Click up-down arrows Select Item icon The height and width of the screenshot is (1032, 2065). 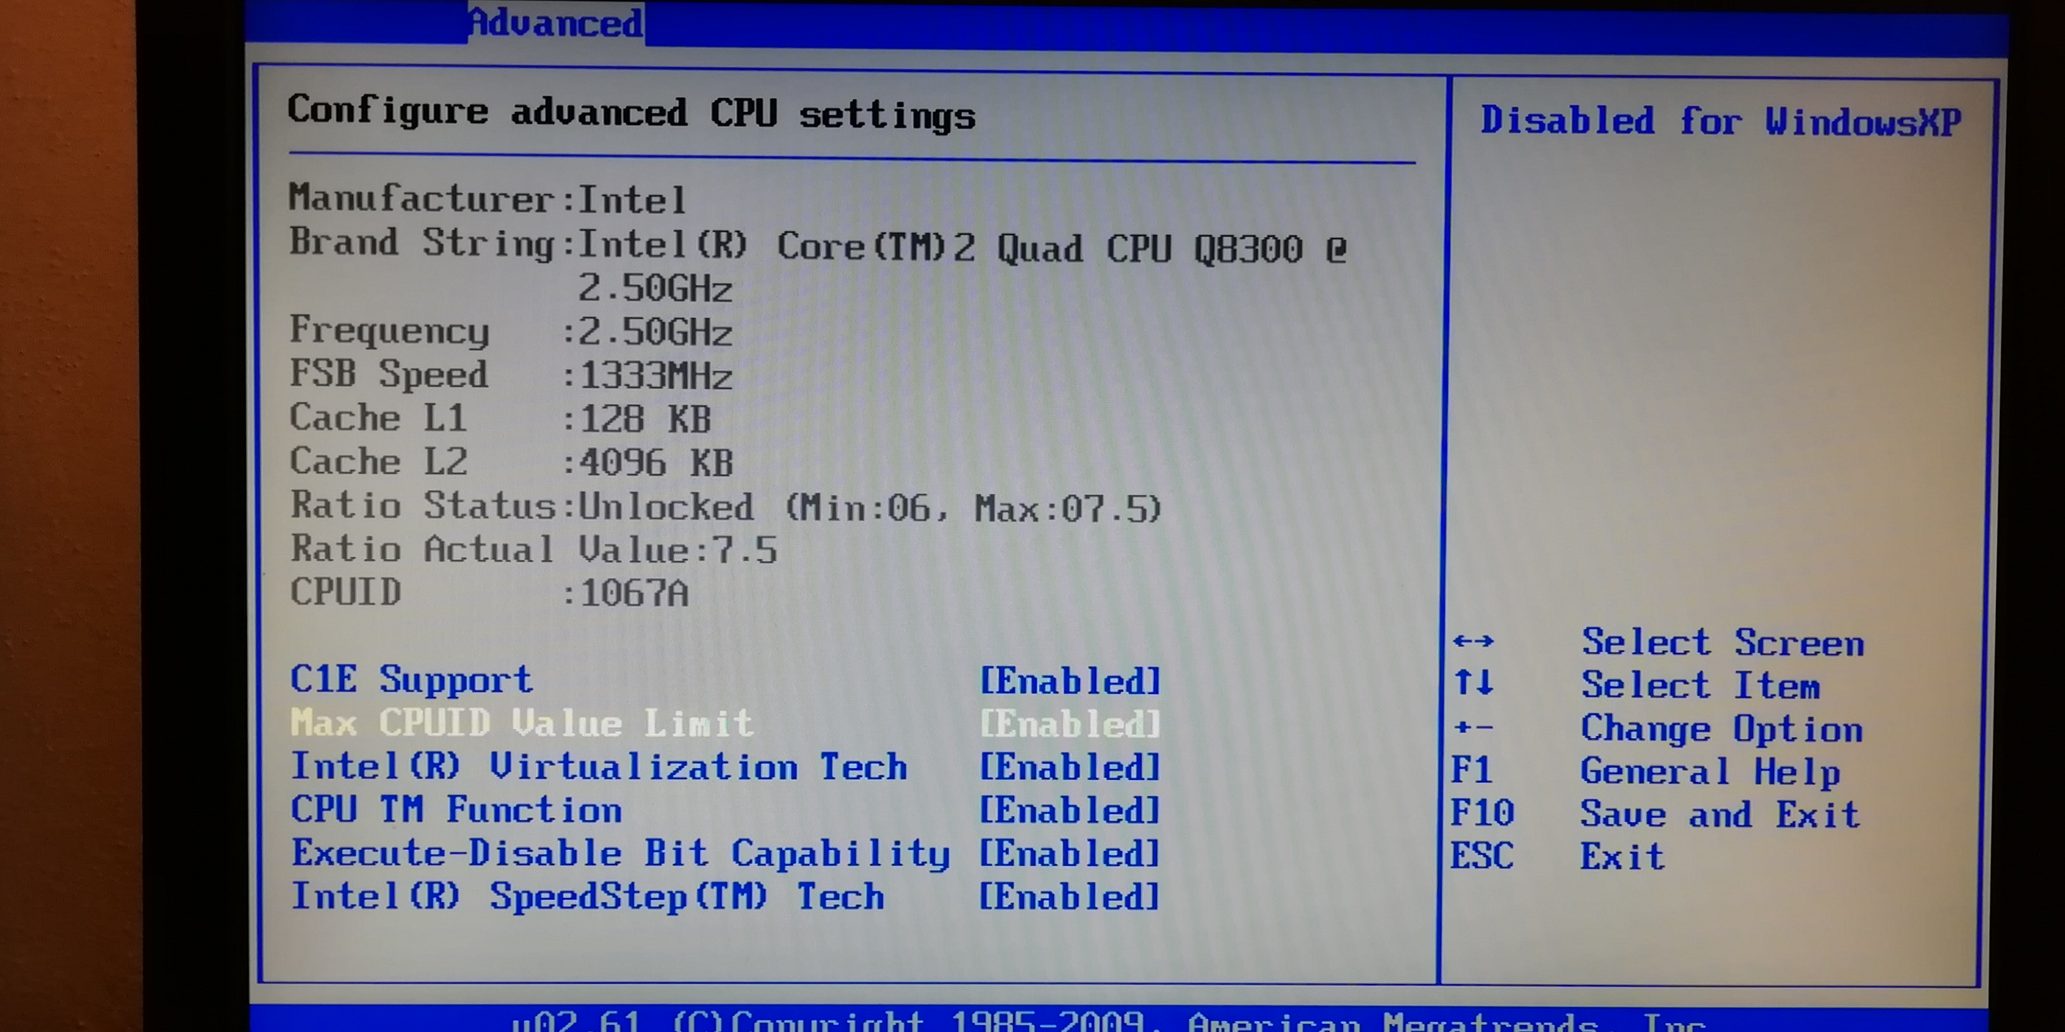pos(1473,683)
